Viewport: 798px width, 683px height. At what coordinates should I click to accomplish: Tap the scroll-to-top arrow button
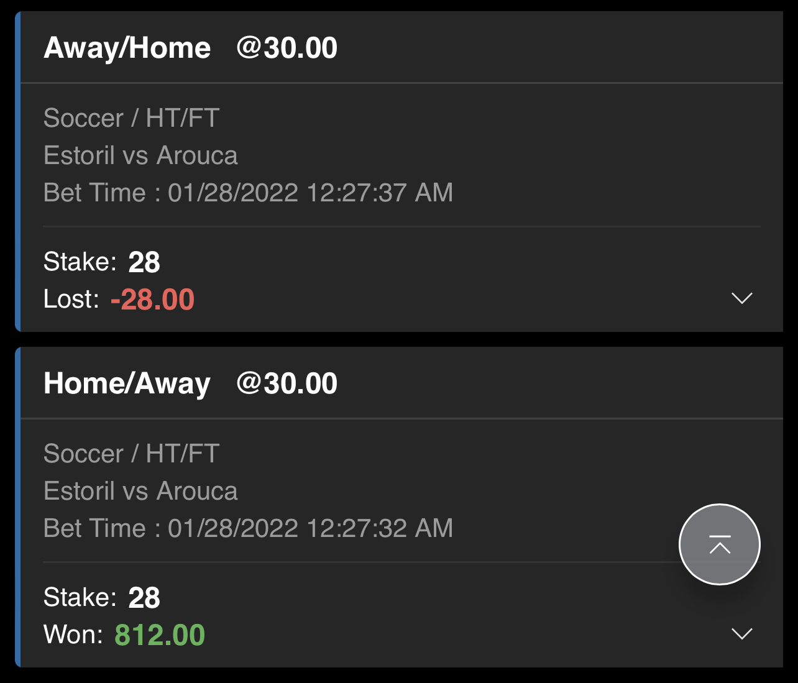pyautogui.click(x=719, y=544)
